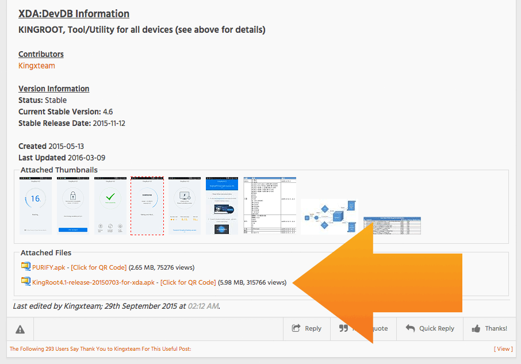Click the Reply button
This screenshot has height=364, width=521.
(307, 328)
